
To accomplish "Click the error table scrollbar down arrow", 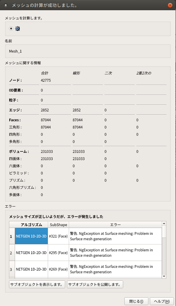I will 164,276.
